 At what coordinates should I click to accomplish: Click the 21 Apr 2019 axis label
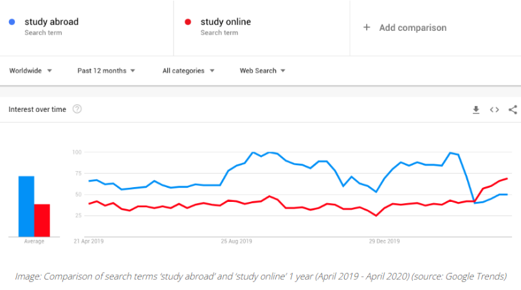point(88,242)
